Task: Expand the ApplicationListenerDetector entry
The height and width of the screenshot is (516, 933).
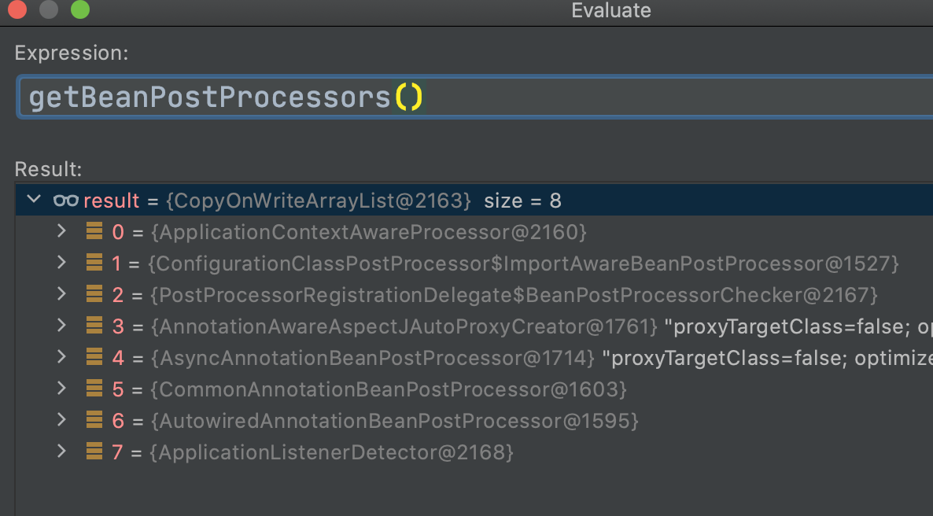Action: point(61,451)
